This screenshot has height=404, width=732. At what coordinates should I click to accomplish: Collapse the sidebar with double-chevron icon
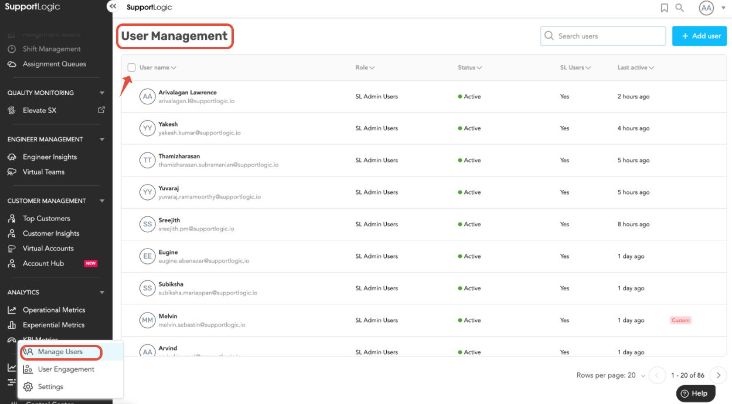click(113, 6)
